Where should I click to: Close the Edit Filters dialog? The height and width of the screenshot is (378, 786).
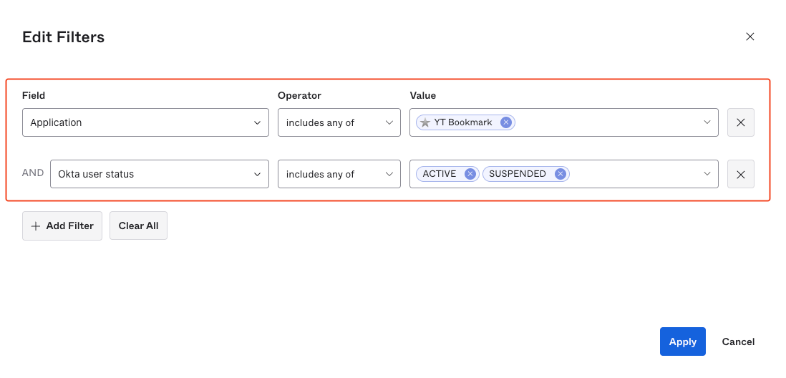(x=749, y=37)
